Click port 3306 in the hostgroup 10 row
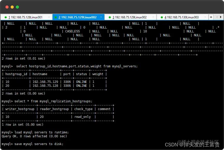 click(x=67, y=82)
